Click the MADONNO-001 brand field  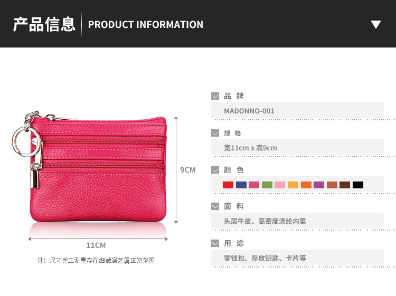297,111
